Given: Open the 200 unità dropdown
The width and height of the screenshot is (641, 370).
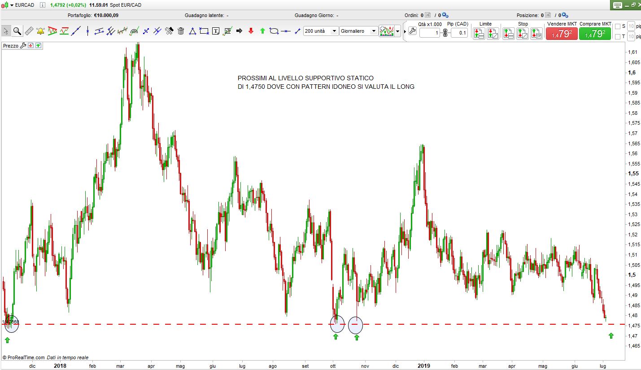Looking at the screenshot, I should [x=321, y=31].
